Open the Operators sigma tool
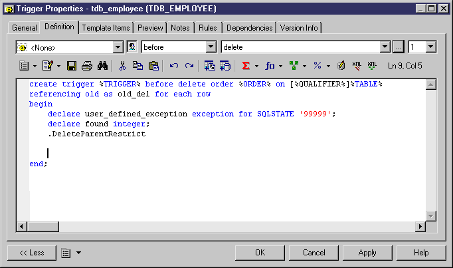453x268 pixels. [246, 66]
